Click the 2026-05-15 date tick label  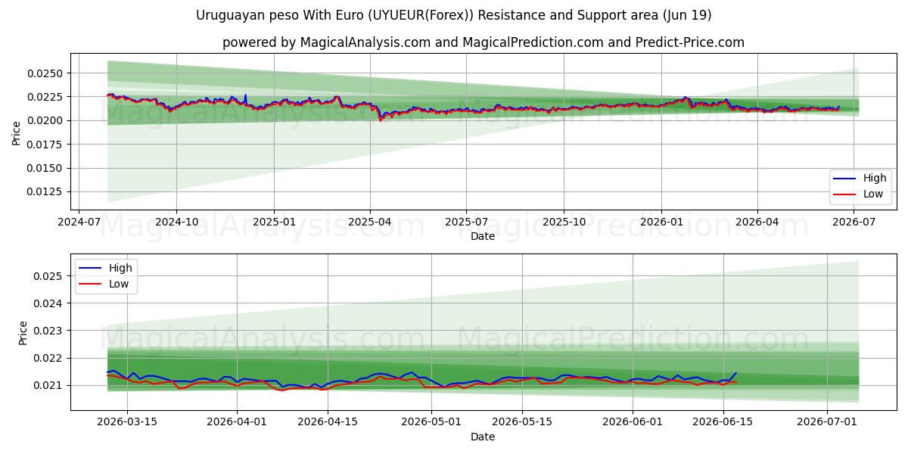click(x=522, y=423)
